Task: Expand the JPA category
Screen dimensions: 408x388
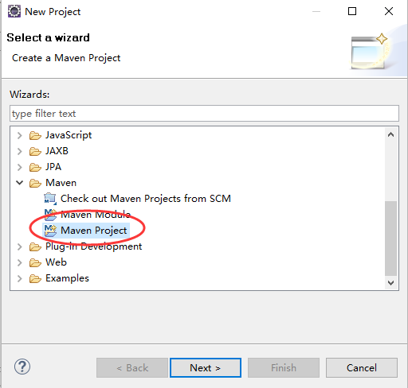Action: pos(19,167)
